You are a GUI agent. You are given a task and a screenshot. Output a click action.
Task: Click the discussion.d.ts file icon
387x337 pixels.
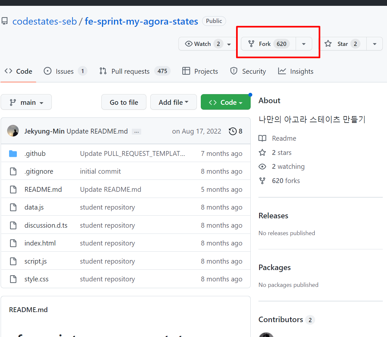[13, 225]
